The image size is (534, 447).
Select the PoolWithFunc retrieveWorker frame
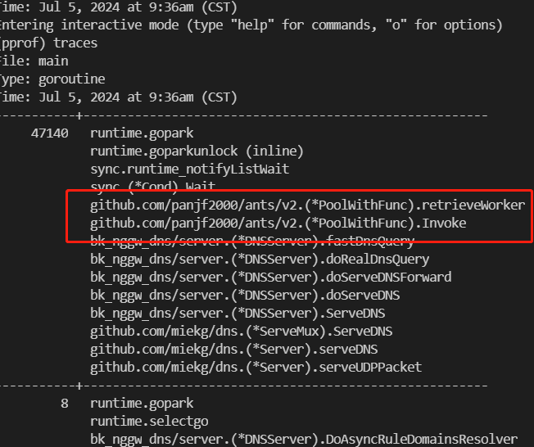pyautogui.click(x=307, y=205)
